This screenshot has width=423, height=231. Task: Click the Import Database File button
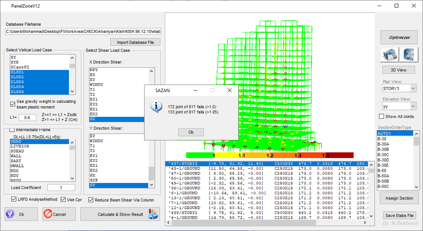tap(135, 42)
